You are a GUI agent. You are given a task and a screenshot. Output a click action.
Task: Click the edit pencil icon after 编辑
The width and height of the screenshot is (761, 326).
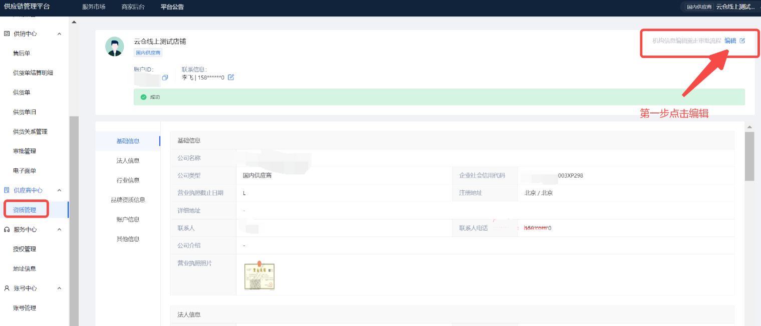coord(742,41)
